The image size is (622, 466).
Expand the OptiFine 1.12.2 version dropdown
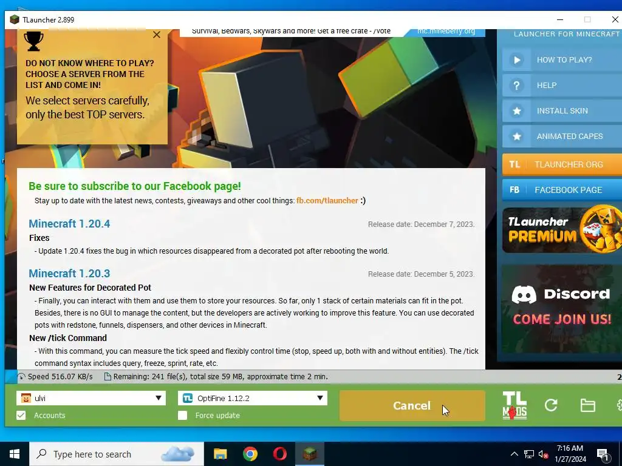click(320, 398)
